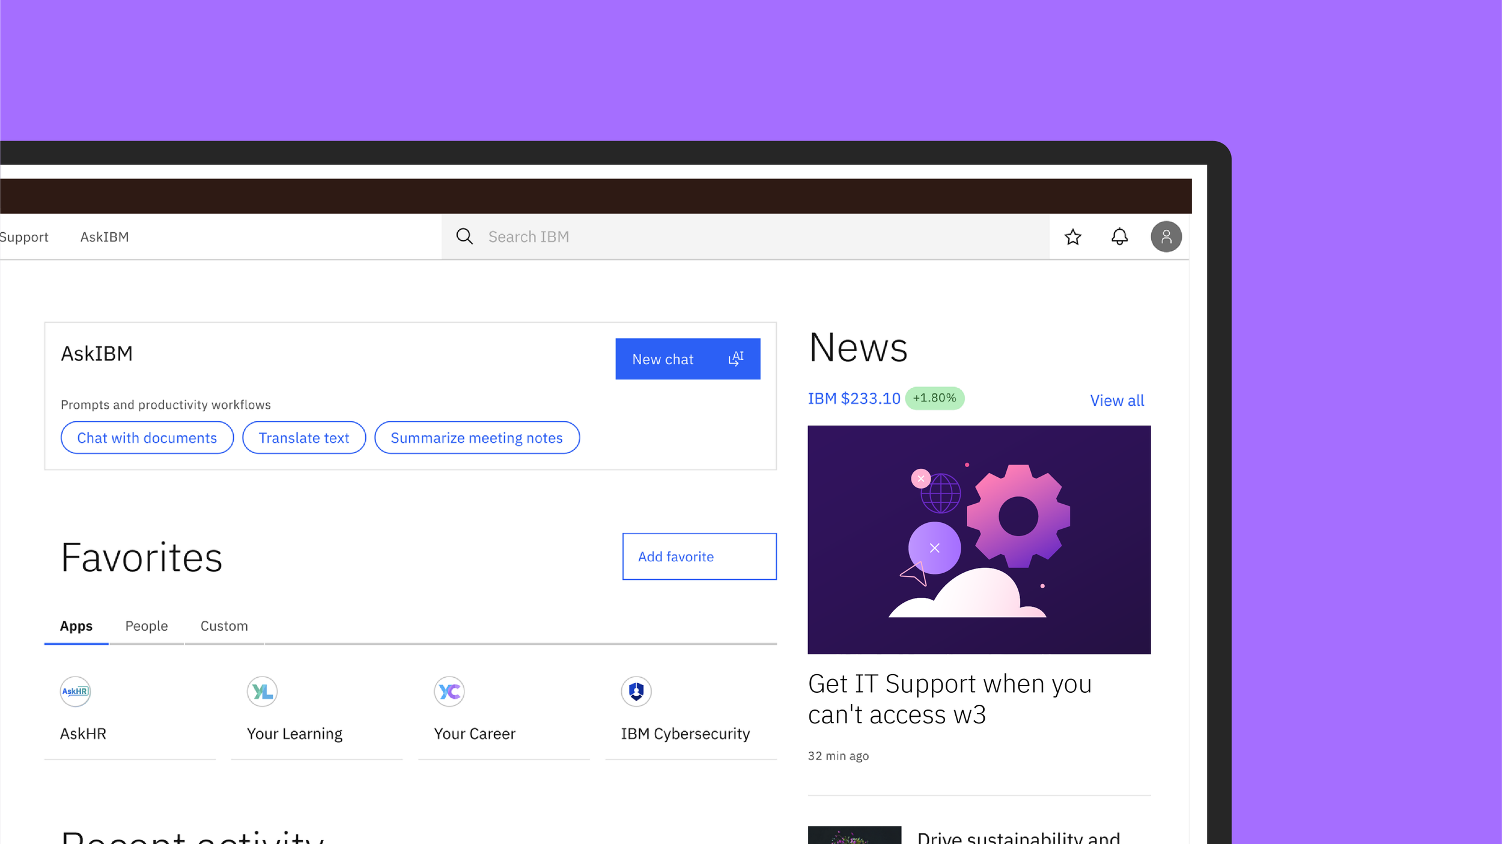Open the IBM Cybersecurity shield icon

636,692
